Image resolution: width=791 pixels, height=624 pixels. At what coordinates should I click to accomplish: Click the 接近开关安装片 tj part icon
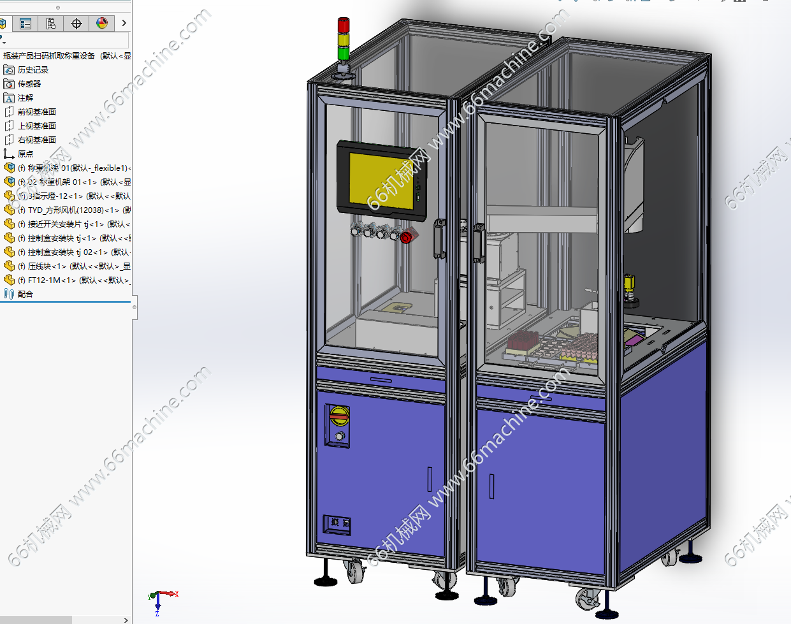9,224
